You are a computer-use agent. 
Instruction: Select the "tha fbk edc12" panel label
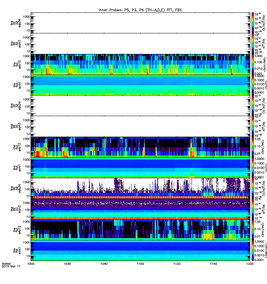(17, 64)
